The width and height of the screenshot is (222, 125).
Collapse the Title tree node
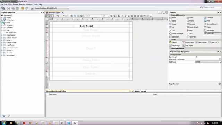[x=2, y=30]
